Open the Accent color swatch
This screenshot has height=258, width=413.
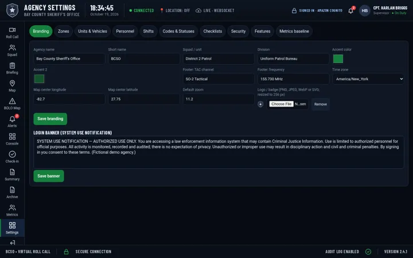point(338,58)
